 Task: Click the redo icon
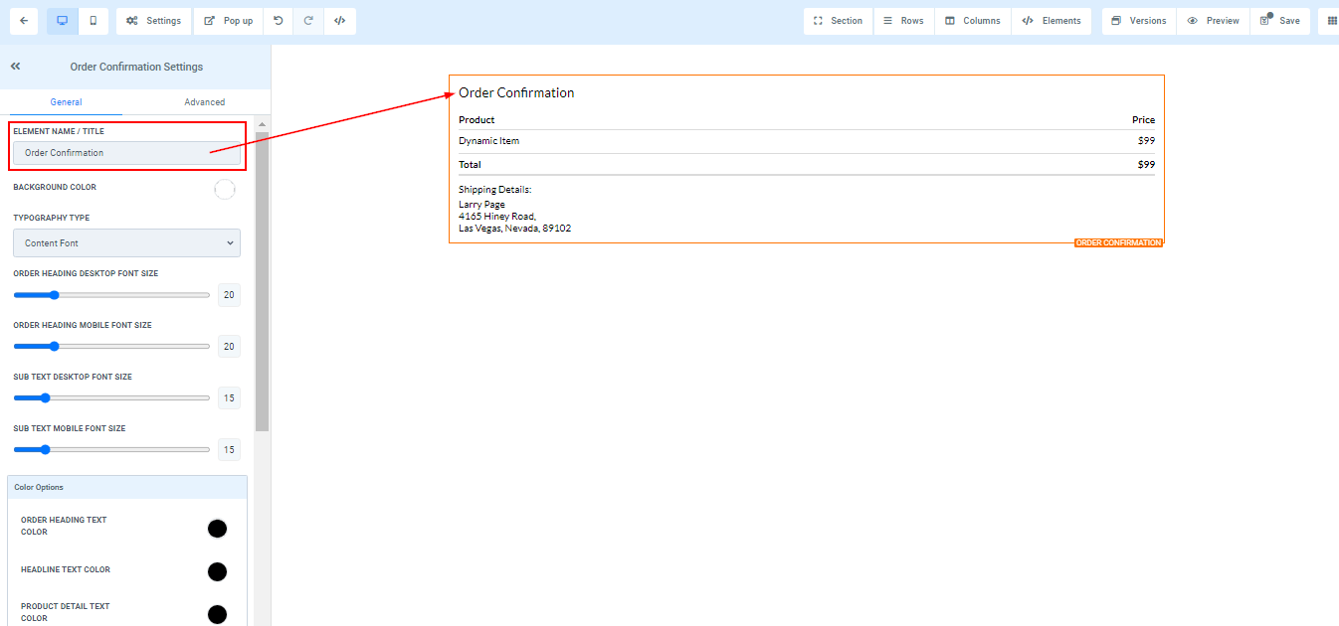click(308, 21)
